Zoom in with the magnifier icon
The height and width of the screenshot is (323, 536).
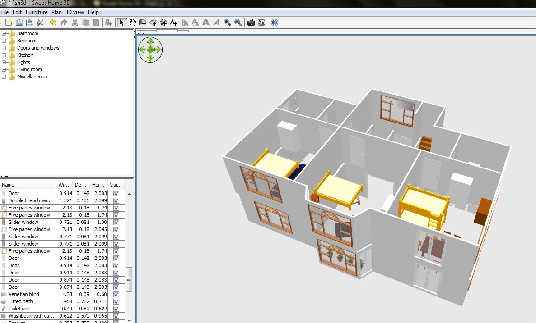pyautogui.click(x=227, y=22)
